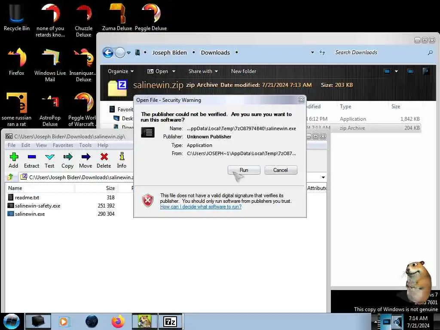Open the recent locations dropdown in Explorer
Viewport: 440px width, 330px height.
coord(128,53)
